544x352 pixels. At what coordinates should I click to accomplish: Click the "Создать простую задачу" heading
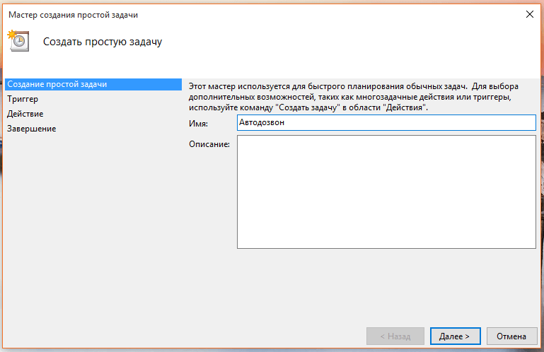[x=103, y=42]
